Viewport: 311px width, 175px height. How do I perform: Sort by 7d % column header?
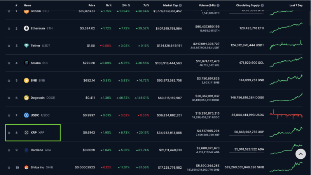(x=146, y=5)
